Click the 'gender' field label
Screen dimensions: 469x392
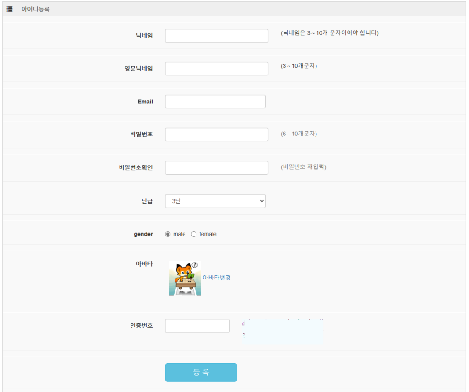pos(143,234)
